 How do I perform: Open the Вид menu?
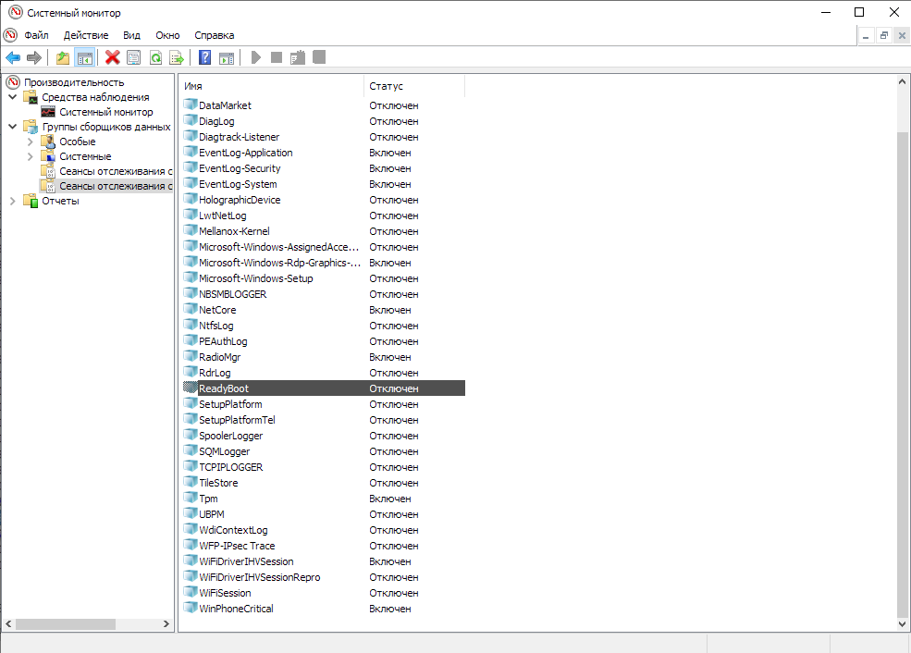[132, 35]
